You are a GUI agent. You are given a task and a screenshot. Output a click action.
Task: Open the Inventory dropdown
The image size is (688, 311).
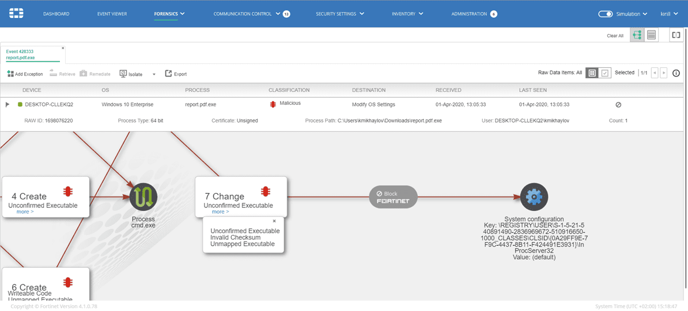click(407, 14)
